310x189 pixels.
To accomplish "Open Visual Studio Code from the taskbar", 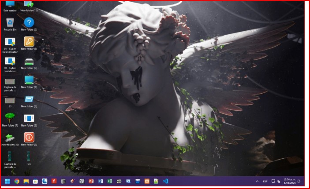I will [x=165, y=181].
